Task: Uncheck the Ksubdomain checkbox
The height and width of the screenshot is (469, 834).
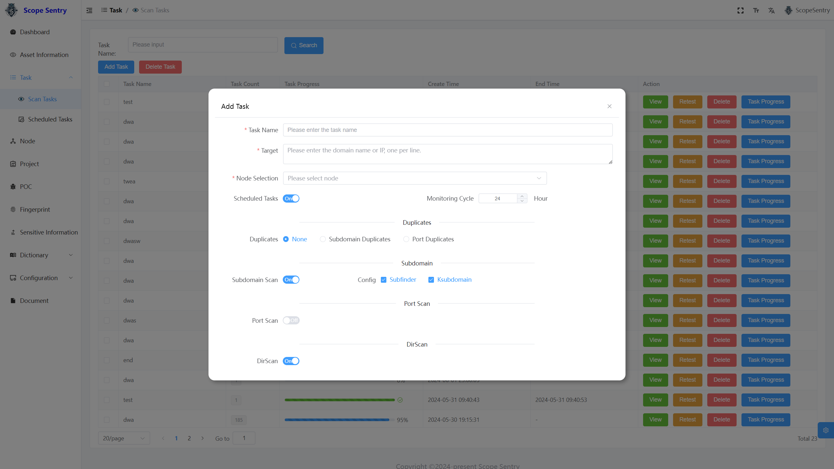Action: [431, 280]
